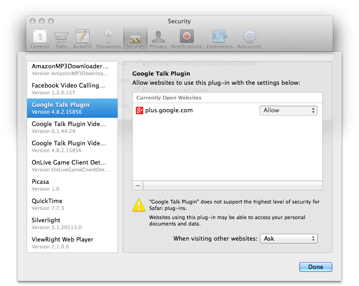
Task: Select the QuickTime plug-in
Action: coord(73,204)
